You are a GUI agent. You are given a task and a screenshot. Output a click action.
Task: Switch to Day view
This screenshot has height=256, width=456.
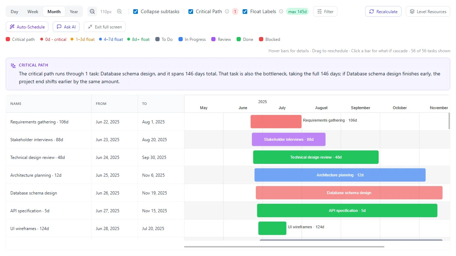pyautogui.click(x=15, y=11)
